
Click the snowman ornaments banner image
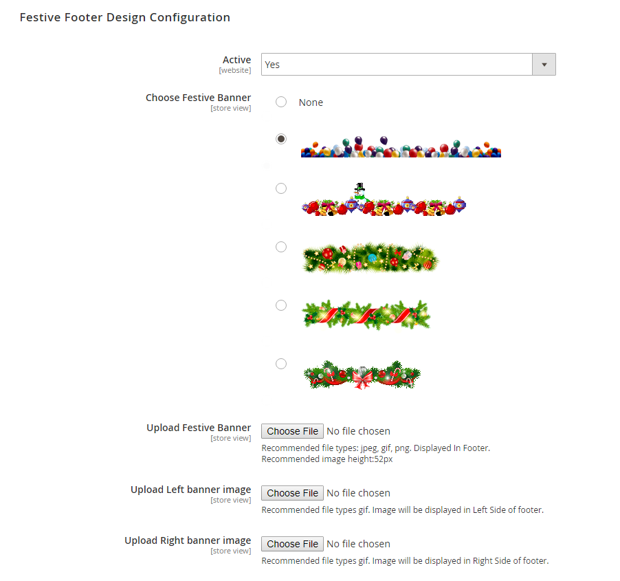pos(384,203)
